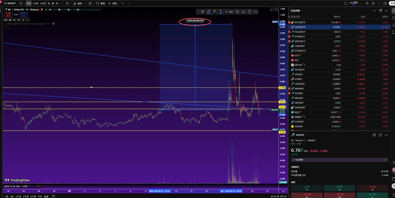Screen dimensions: 395x198
Task: Open the candlestick chart style menu
Action: 68,3
